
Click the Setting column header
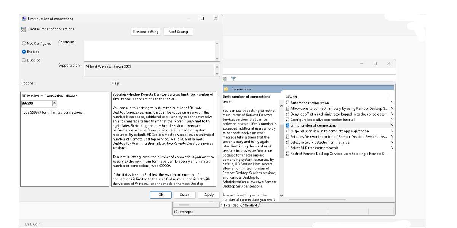point(291,97)
